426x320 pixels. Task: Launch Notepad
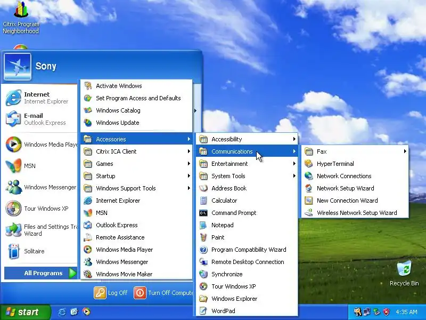[247, 225]
